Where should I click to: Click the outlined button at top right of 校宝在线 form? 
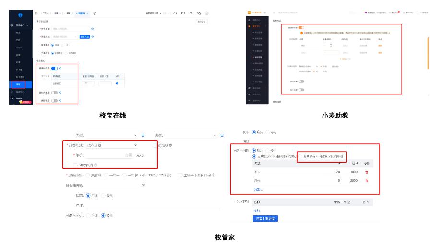pos(201,22)
